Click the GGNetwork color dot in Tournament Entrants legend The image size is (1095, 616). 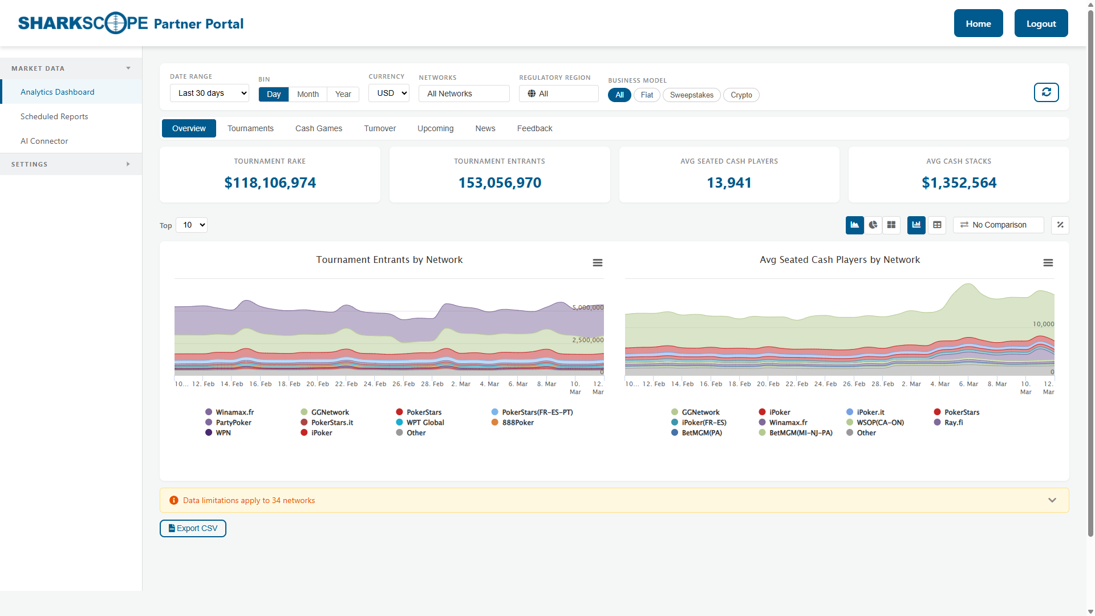pyautogui.click(x=304, y=412)
